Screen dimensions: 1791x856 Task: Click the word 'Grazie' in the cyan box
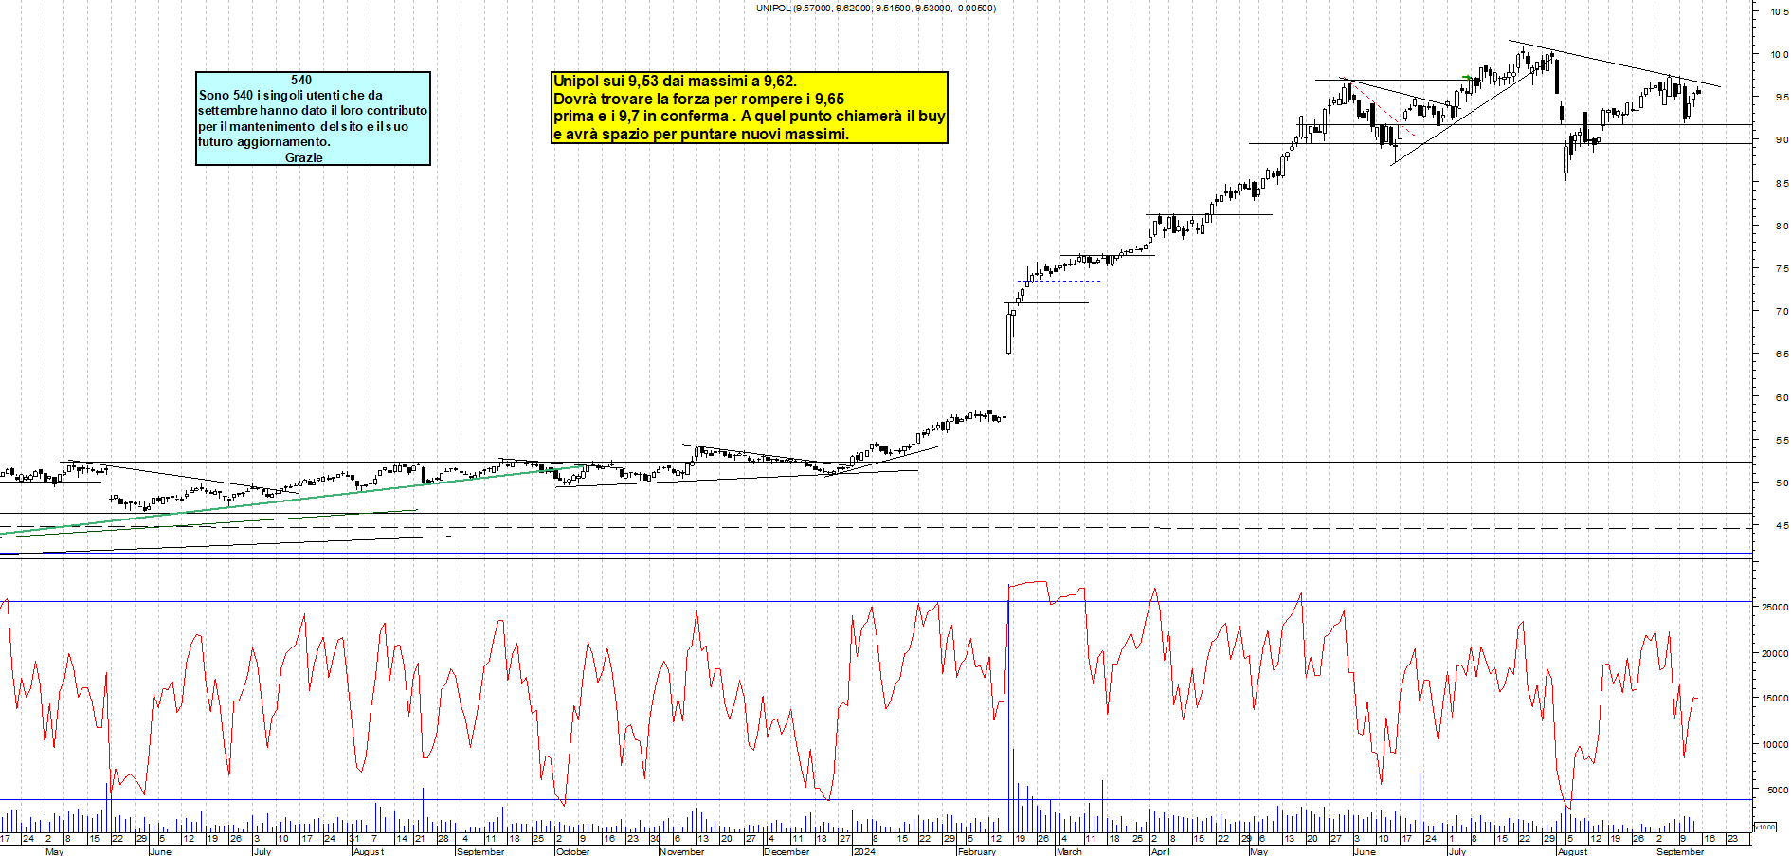[303, 157]
